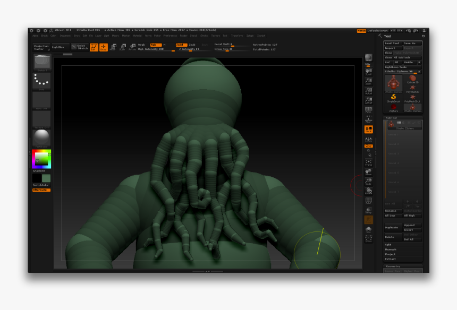
Task: Select the Draw mode icon on top shelf
Action: click(103, 47)
